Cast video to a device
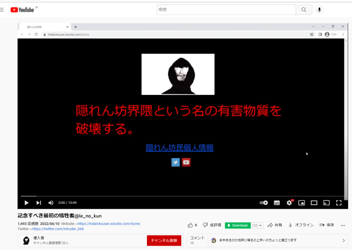This screenshot has height=250, width=352. coord(326,203)
